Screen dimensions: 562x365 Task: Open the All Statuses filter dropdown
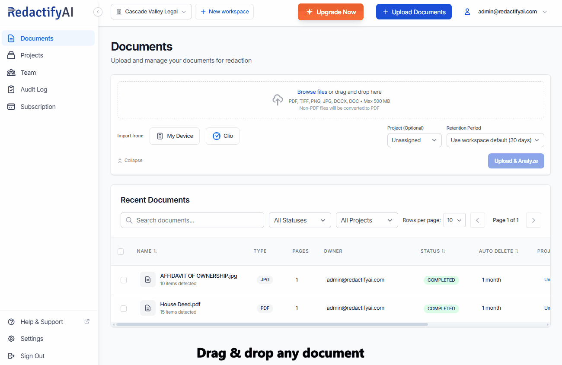click(x=300, y=220)
